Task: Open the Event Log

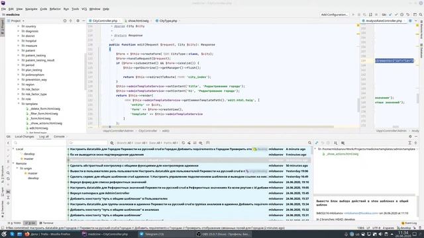Action: (409, 223)
